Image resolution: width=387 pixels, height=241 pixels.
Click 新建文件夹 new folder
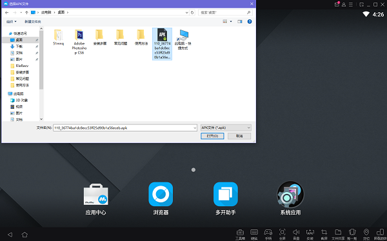(33, 21)
